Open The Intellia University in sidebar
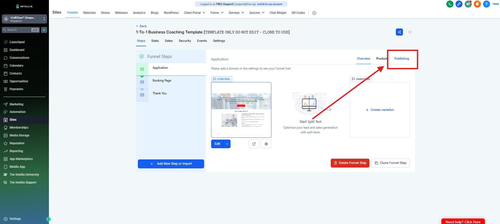The width and height of the screenshot is (500, 224). coord(24,175)
